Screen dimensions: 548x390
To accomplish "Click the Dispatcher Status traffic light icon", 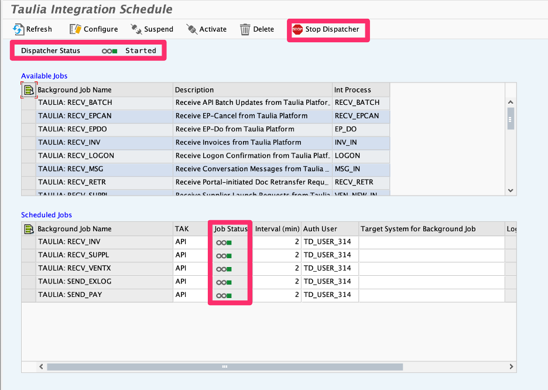I will pyautogui.click(x=109, y=51).
